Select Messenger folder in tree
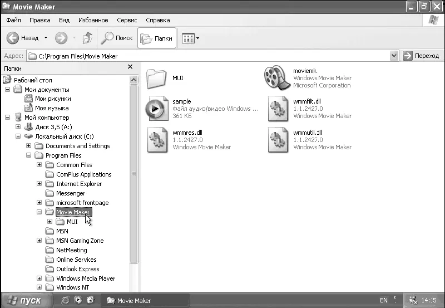This screenshot has width=445, height=308. (71, 193)
